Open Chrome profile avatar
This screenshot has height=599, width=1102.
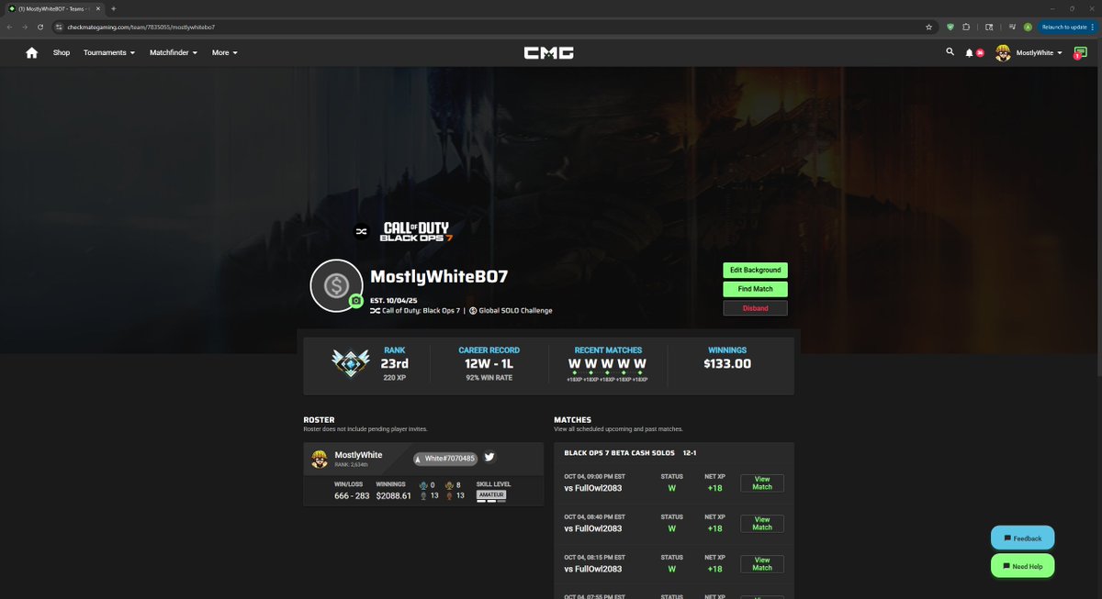click(1028, 28)
